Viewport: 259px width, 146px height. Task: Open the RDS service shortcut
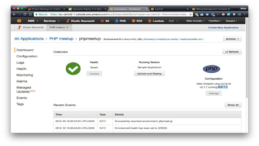[120, 21]
